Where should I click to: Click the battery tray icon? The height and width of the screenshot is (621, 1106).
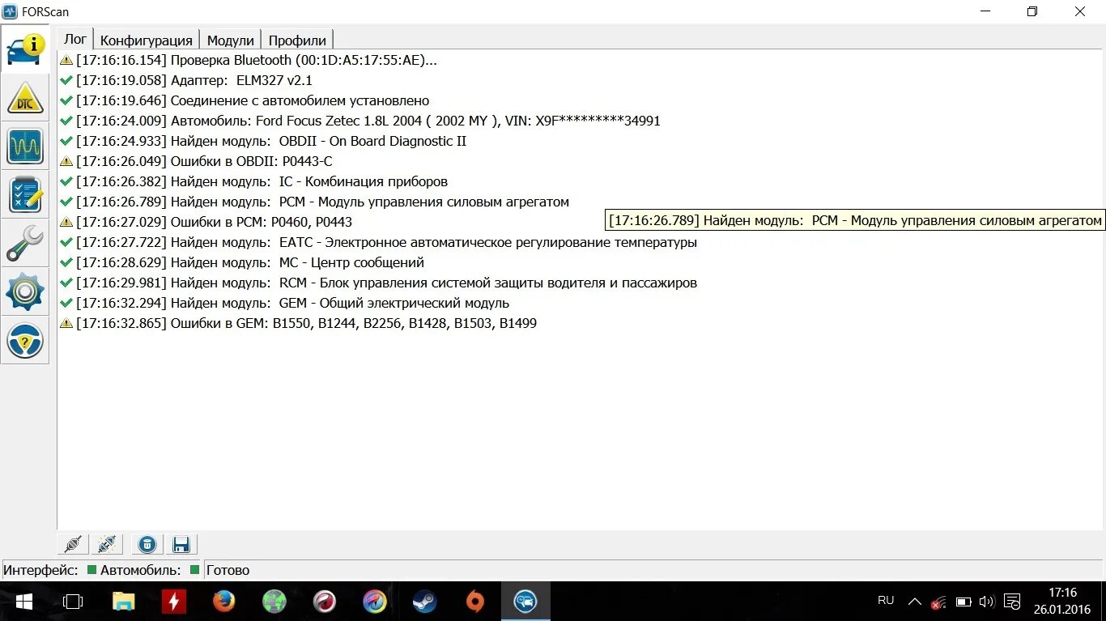tap(963, 602)
